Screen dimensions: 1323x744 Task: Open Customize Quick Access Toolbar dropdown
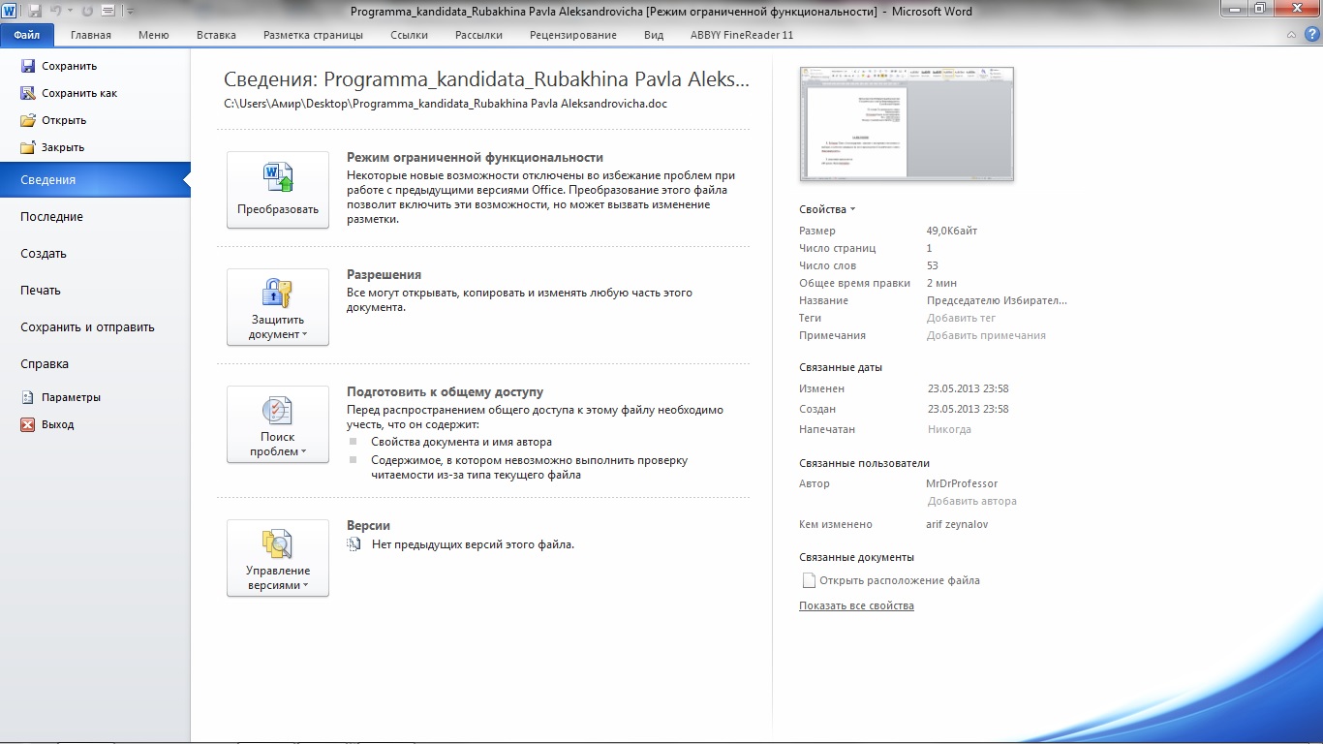(130, 11)
